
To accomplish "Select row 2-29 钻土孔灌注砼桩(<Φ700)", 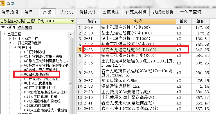I will (143, 27).
